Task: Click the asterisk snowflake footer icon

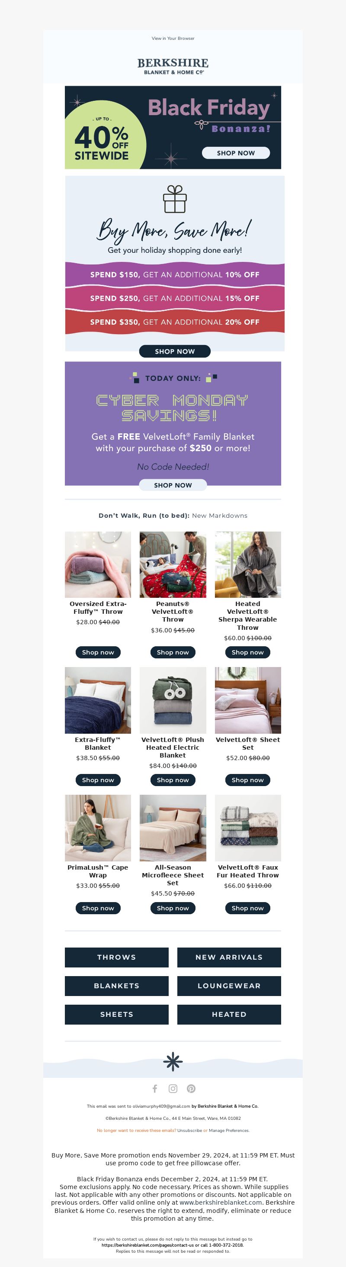Action: pyautogui.click(x=173, y=1062)
